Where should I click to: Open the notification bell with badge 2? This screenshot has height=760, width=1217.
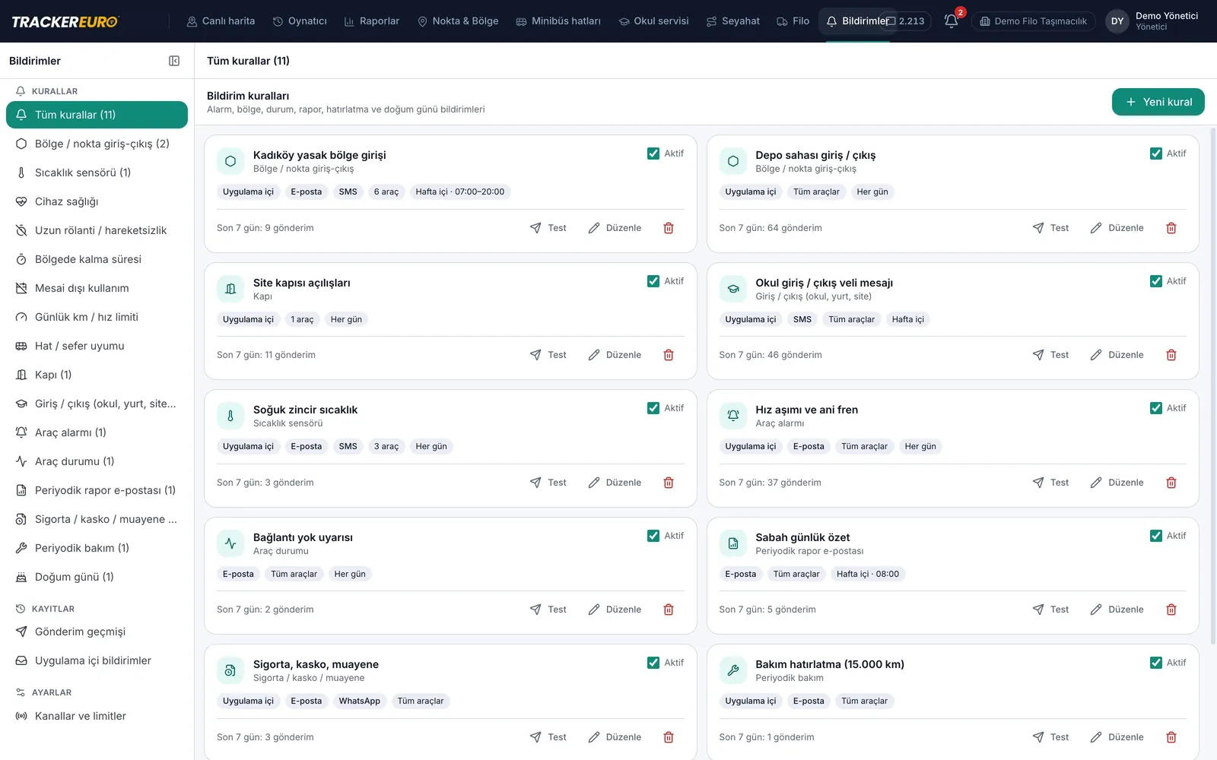pos(952,21)
